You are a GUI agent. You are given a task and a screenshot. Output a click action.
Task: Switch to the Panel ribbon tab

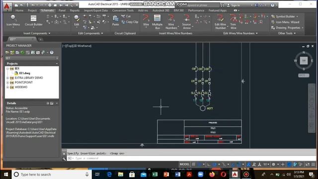point(62,10)
